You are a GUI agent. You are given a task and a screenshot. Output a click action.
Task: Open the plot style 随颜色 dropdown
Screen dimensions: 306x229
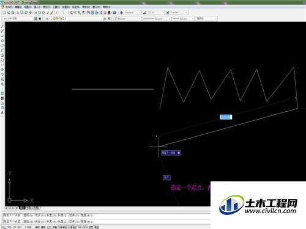click(x=206, y=18)
